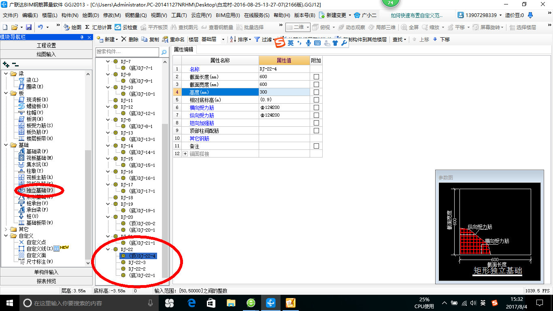The image size is (553, 311).
Task: Select the 属性编辑 tab
Action: pos(183,49)
